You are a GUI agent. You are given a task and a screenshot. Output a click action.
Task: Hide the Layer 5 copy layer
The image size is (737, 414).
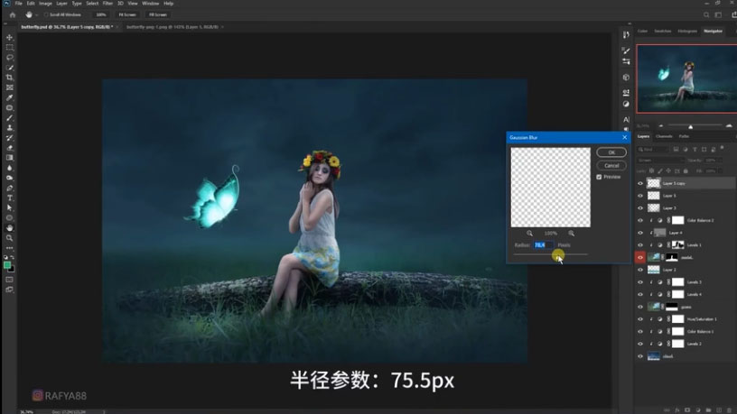tap(640, 183)
